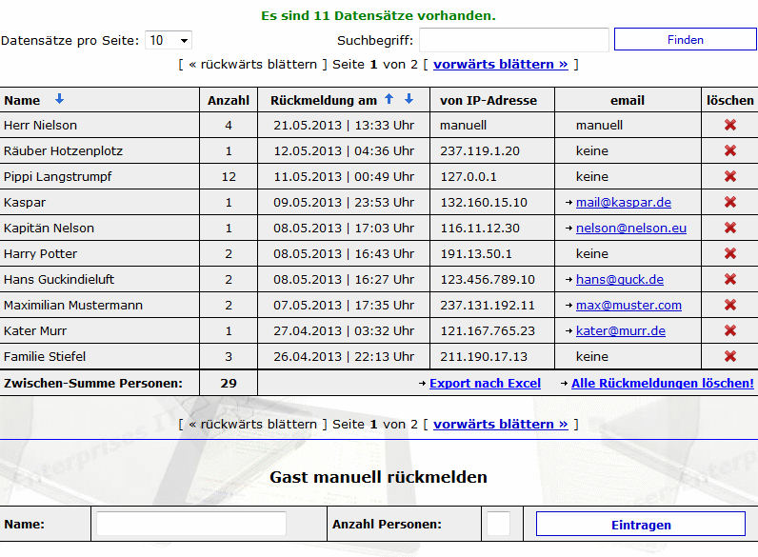Click date 27.04.2013 | 03:32 Uhr
The image size is (758, 557).
click(x=344, y=330)
